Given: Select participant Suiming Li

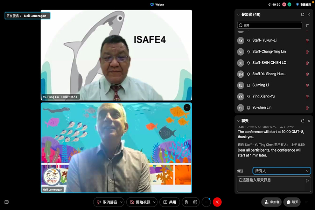Looking at the screenshot, I should click(273, 85).
